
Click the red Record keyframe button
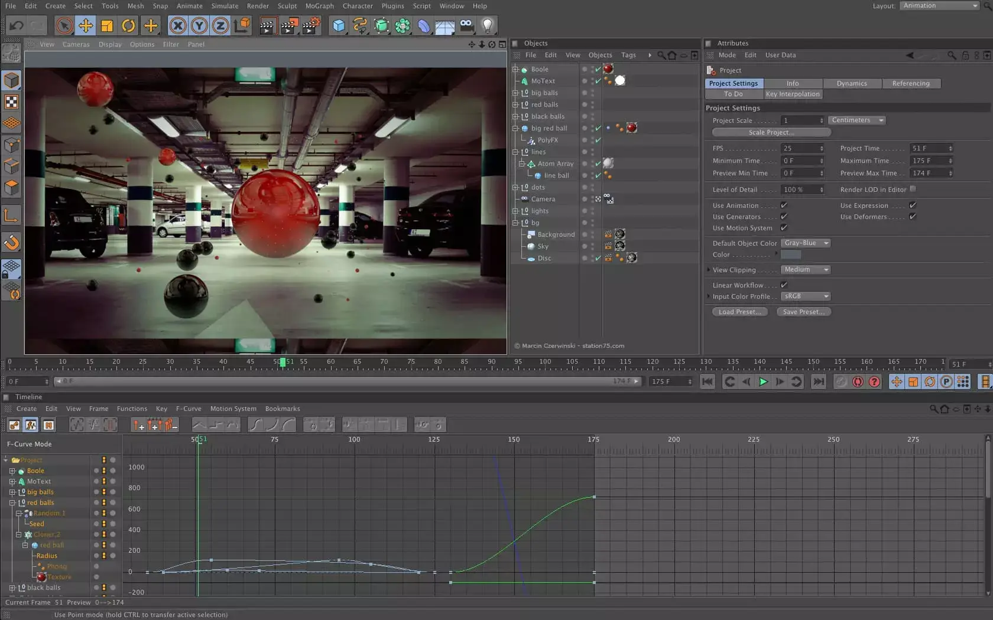858,381
